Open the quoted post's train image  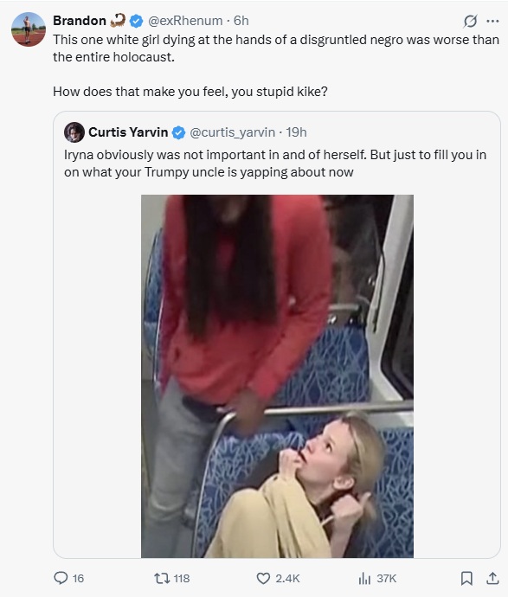(277, 376)
